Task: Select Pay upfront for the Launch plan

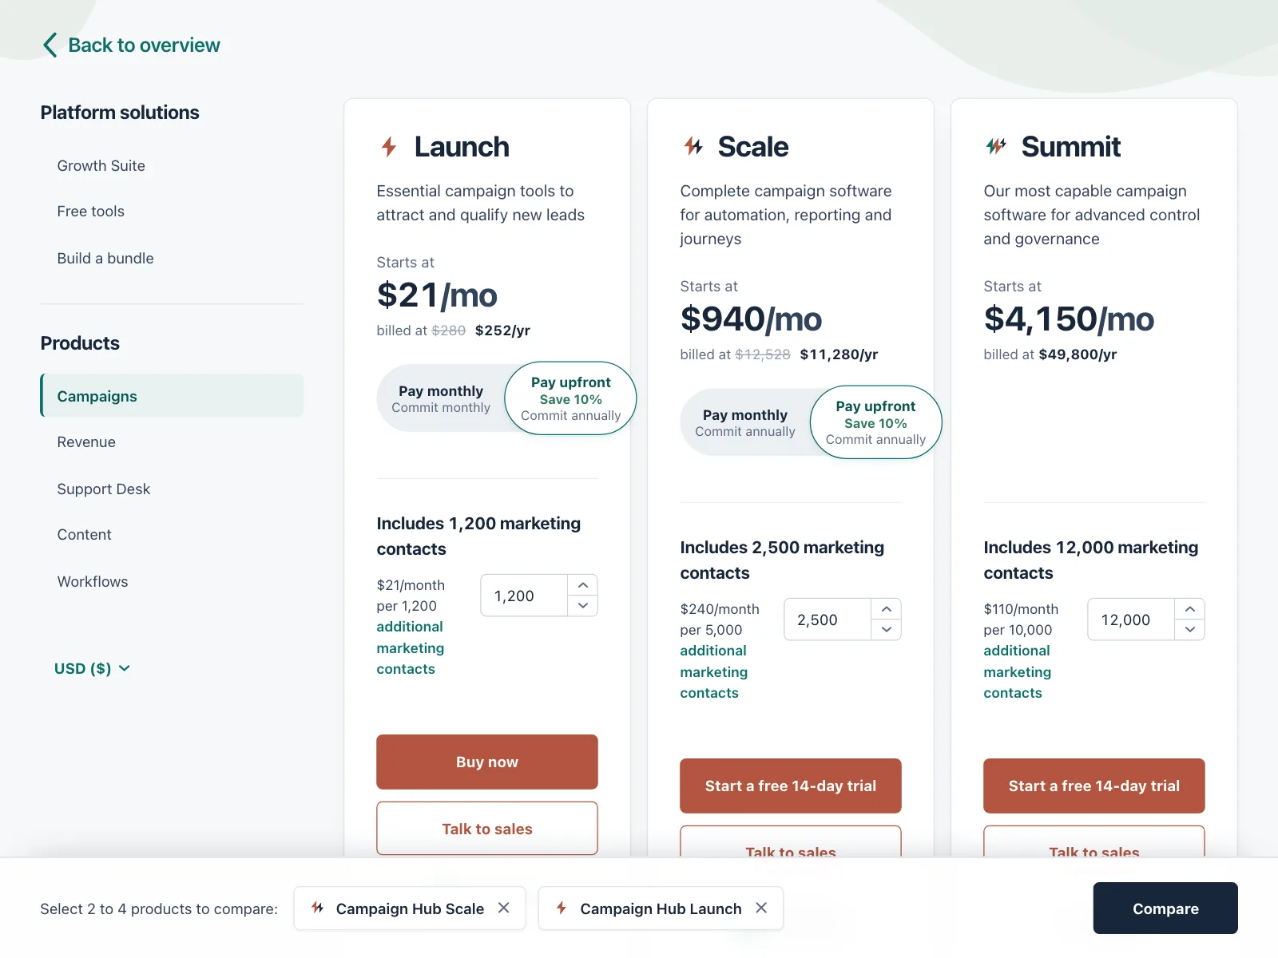Action: pos(570,398)
